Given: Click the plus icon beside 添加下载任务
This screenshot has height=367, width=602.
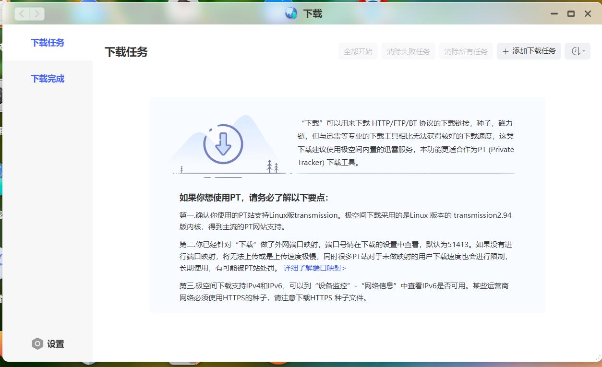Looking at the screenshot, I should pyautogui.click(x=506, y=51).
